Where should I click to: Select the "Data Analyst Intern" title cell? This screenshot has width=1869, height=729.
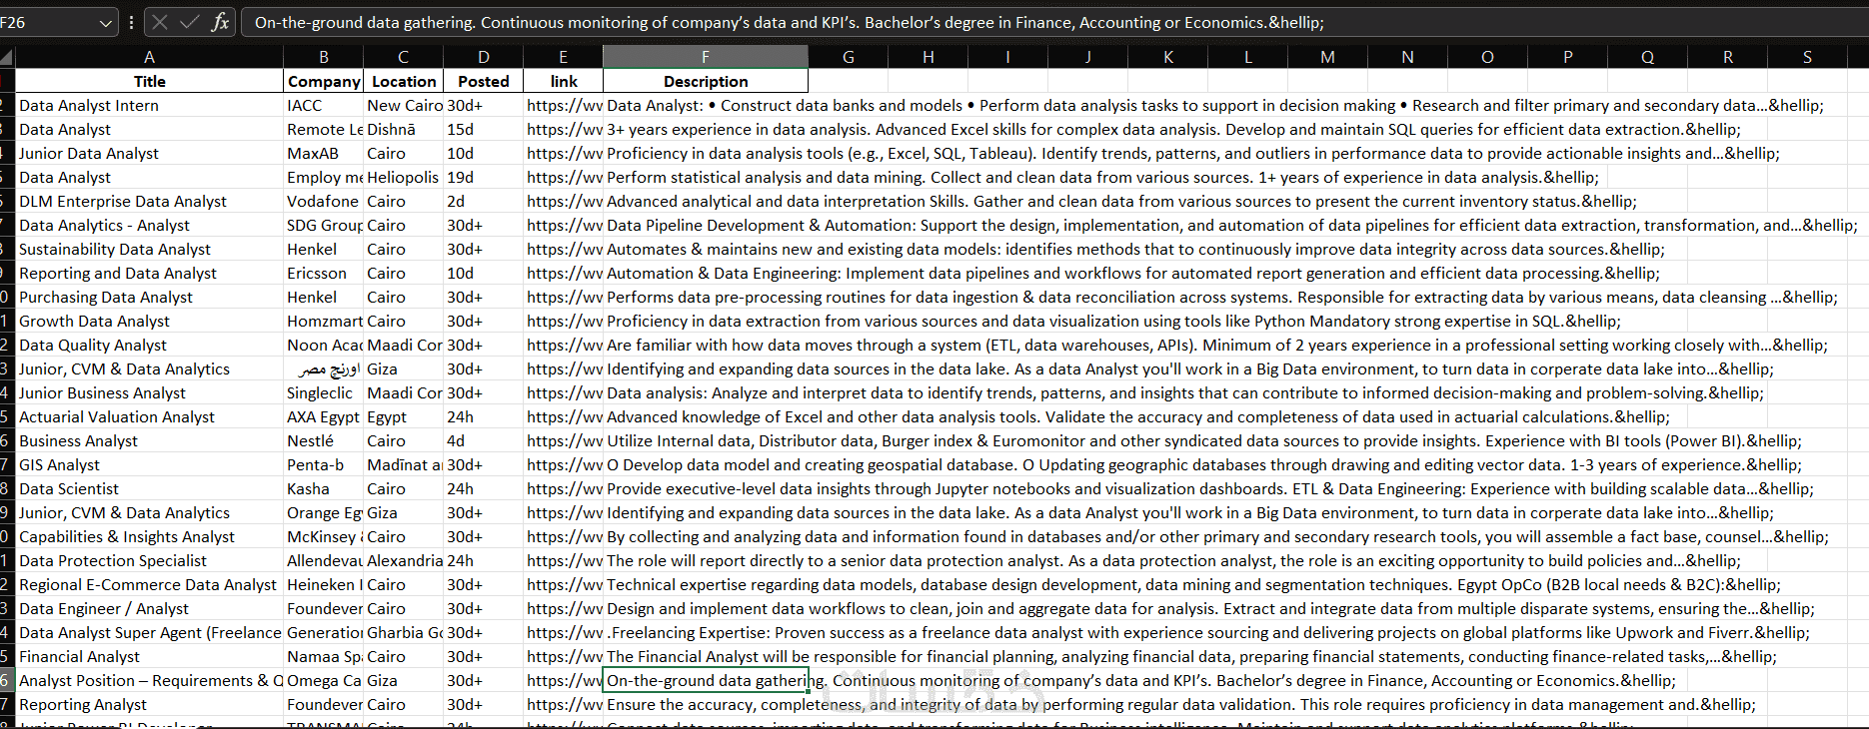point(149,105)
